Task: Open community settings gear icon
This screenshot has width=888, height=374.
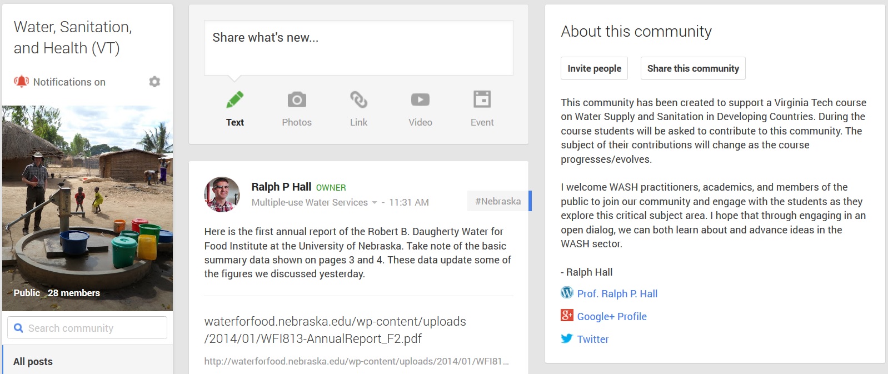Action: click(x=154, y=82)
